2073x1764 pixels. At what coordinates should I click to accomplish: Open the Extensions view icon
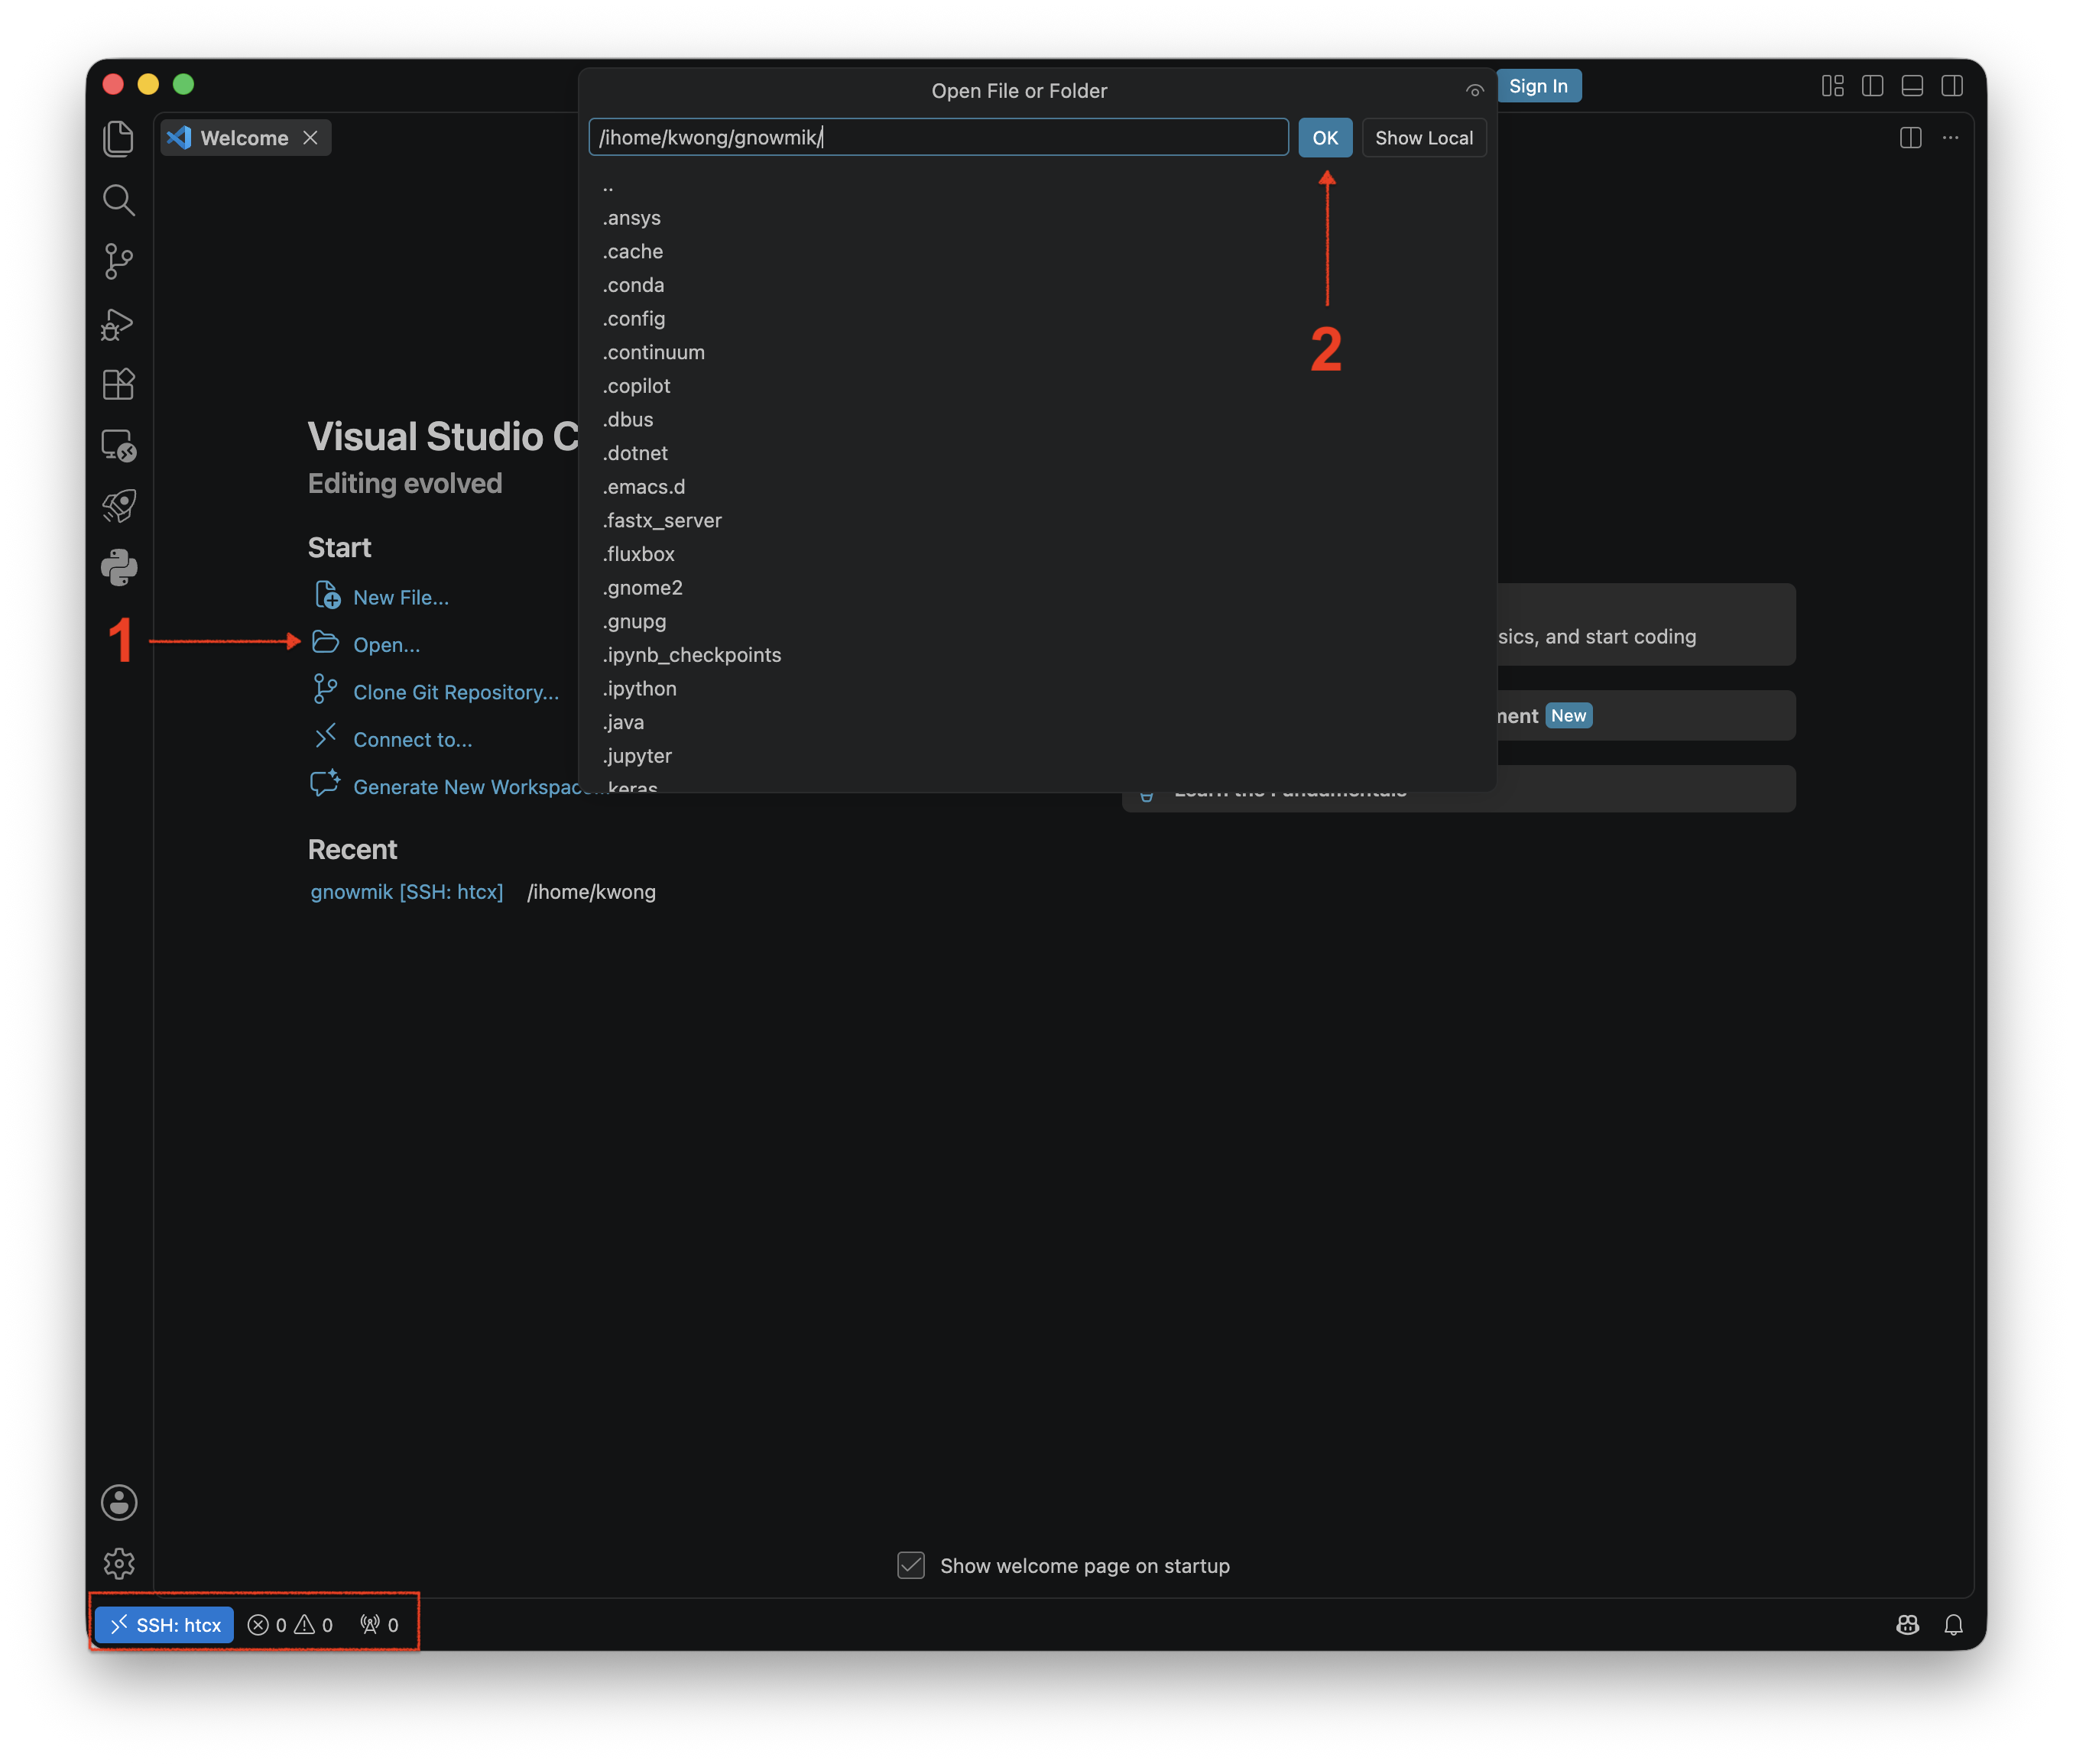pyautogui.click(x=118, y=384)
